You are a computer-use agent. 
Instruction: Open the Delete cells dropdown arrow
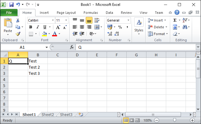click(166, 27)
